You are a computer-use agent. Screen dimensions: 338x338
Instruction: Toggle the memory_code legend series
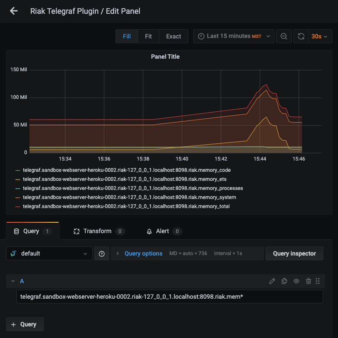[127, 170]
